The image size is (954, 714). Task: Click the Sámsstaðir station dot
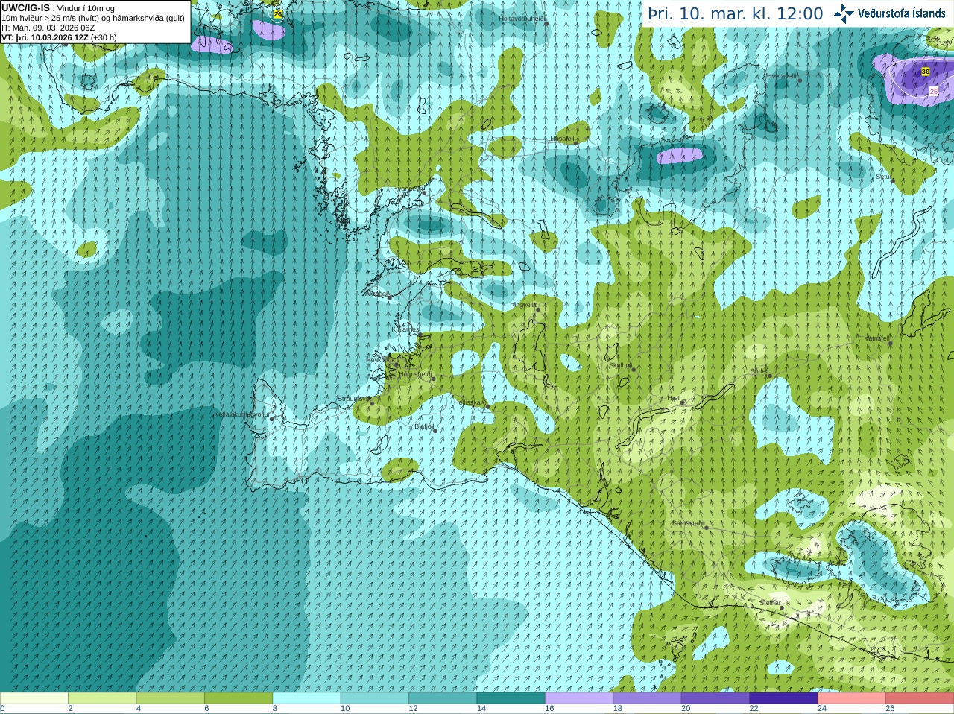tap(706, 527)
